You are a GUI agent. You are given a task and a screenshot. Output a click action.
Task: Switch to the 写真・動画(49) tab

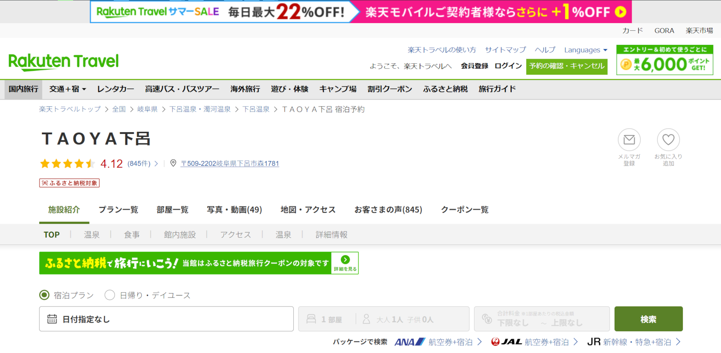click(x=234, y=210)
